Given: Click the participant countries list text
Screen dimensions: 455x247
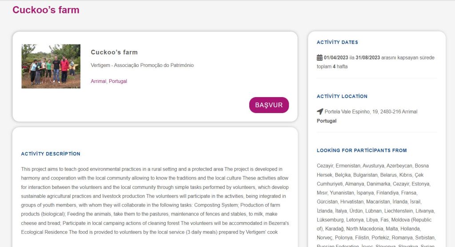Looking at the screenshot, I should 376,205.
